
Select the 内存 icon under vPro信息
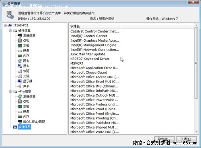tap(20, 117)
